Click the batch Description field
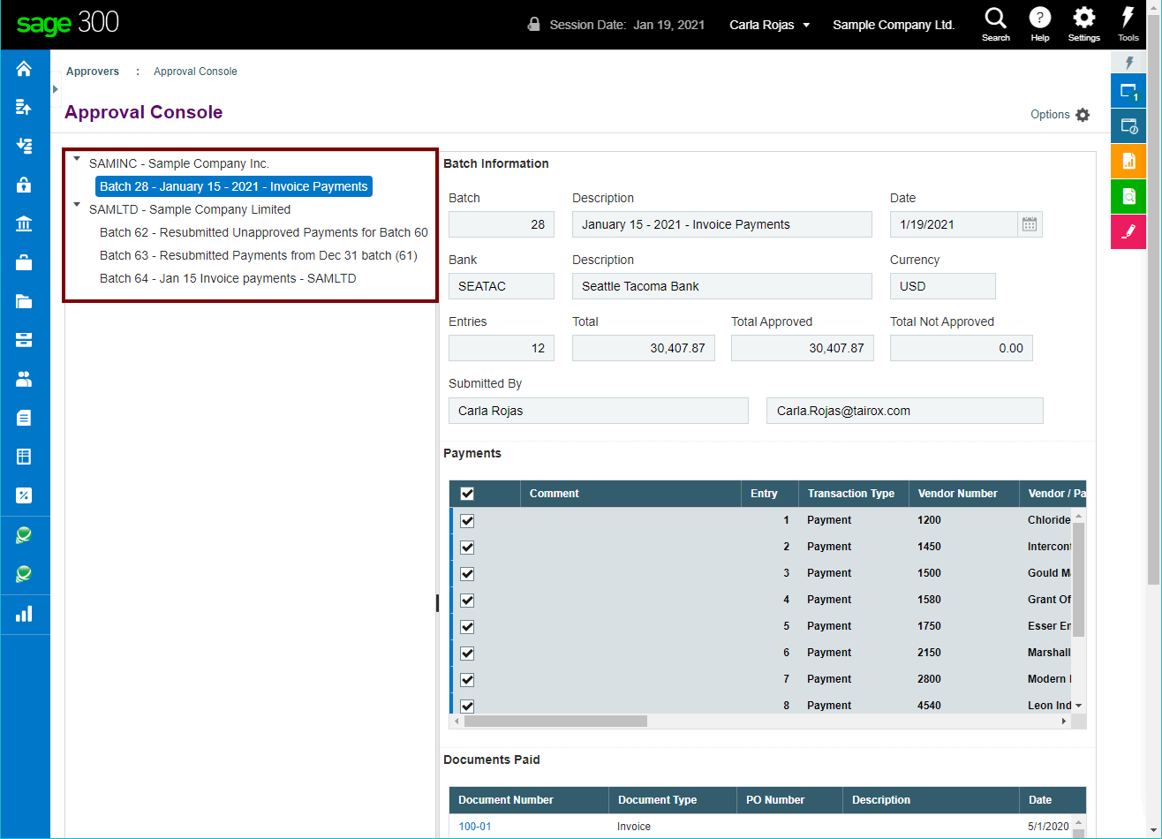The image size is (1162, 839). (722, 224)
